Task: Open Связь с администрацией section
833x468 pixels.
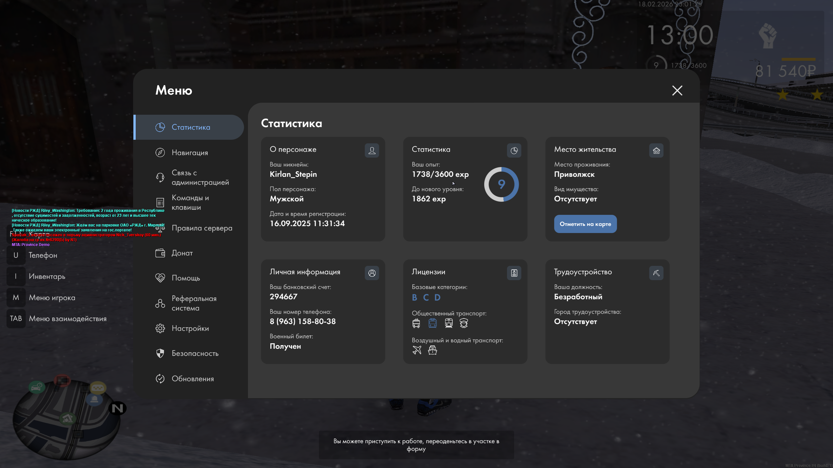Action: [199, 177]
